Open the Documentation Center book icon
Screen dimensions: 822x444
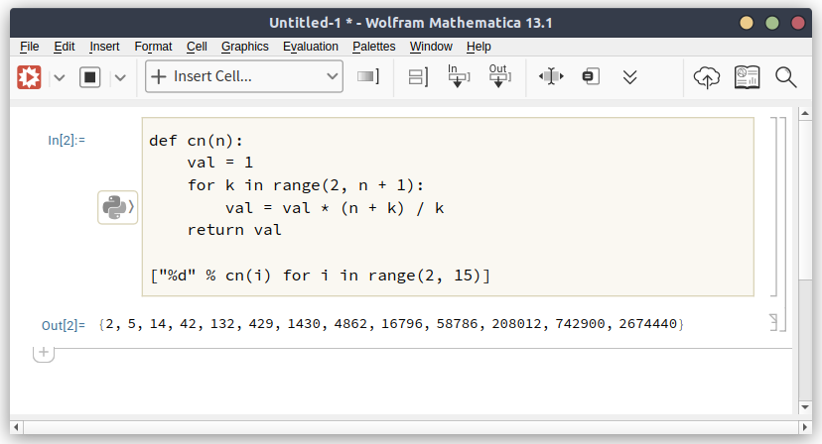747,77
